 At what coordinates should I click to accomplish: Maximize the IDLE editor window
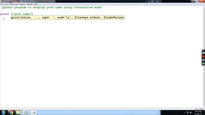tap(196, 1)
